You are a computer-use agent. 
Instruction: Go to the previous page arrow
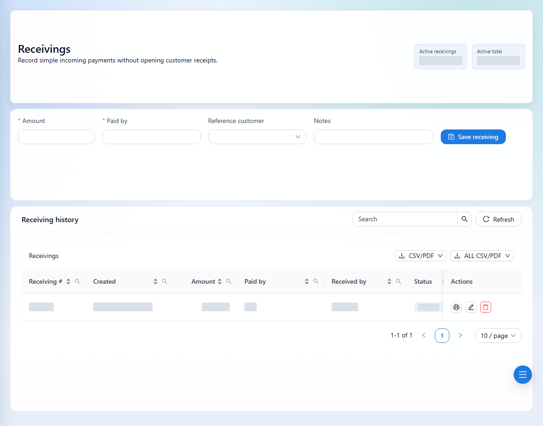tap(424, 335)
